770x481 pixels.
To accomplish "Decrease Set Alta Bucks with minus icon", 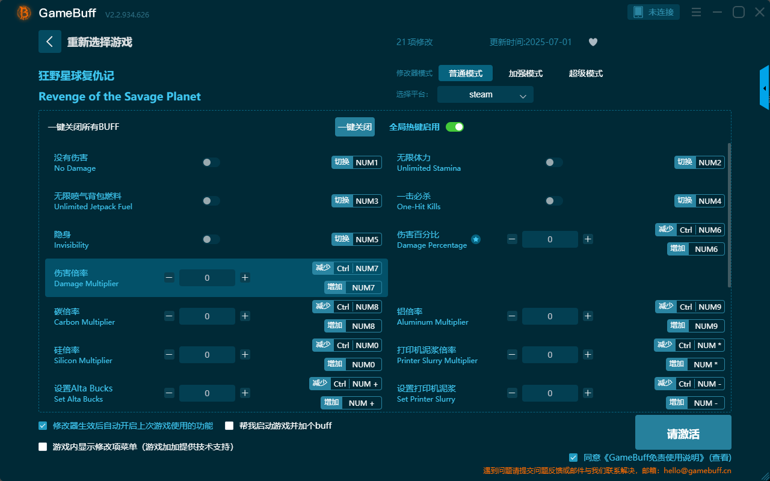I will 169,393.
